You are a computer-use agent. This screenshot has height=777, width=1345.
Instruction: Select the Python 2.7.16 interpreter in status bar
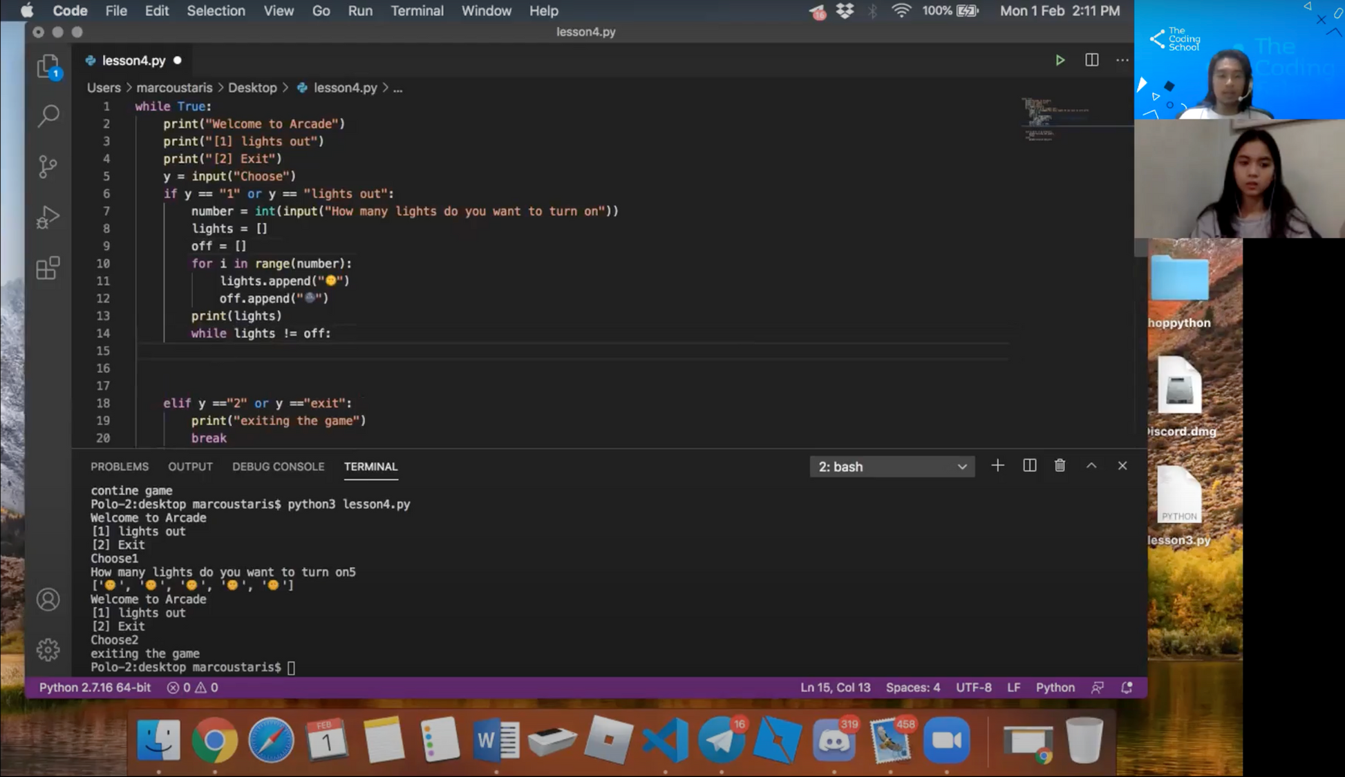[95, 687]
